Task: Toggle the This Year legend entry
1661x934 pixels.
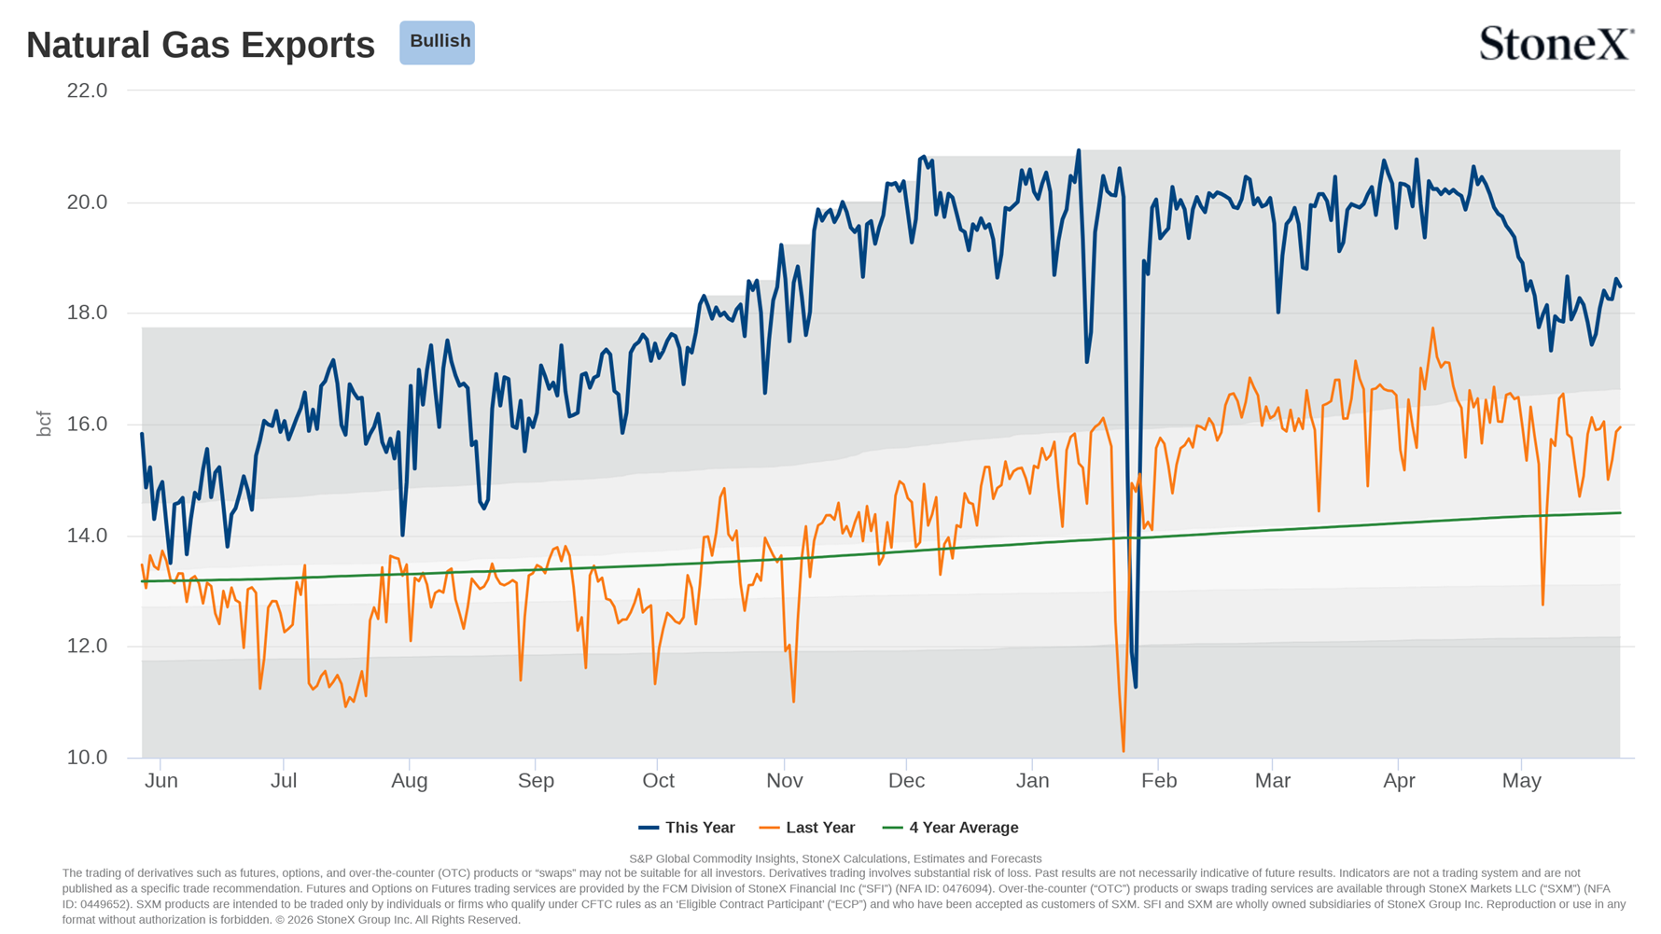Action: (687, 828)
